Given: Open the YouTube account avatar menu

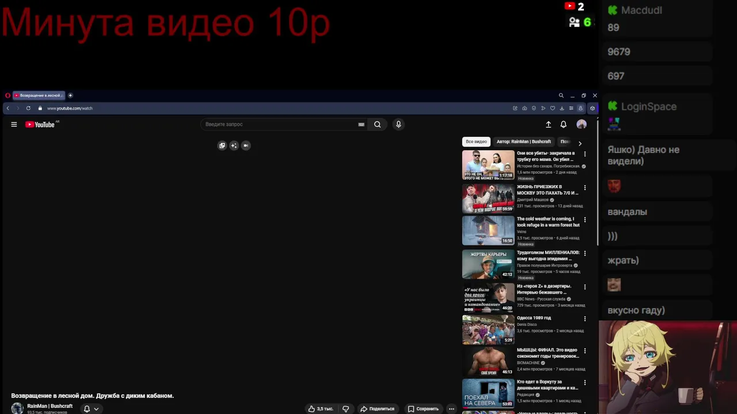Looking at the screenshot, I should tap(582, 124).
